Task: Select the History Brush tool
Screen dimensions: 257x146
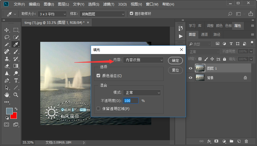Action: point(16,59)
